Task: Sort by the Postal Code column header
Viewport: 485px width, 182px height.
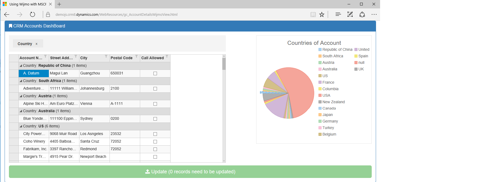Action: pos(121,58)
